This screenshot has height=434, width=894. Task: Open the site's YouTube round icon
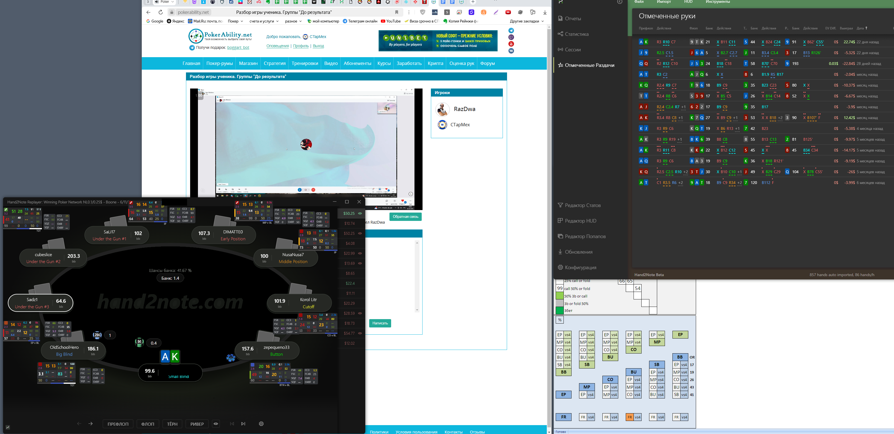(x=511, y=44)
